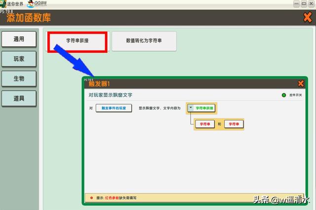Close the 触发器1 window
Image resolution: width=316 pixels, height=210 pixels.
[x=301, y=84]
